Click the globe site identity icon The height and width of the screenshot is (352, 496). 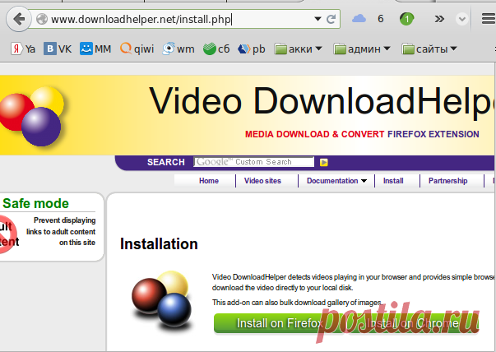(x=42, y=19)
